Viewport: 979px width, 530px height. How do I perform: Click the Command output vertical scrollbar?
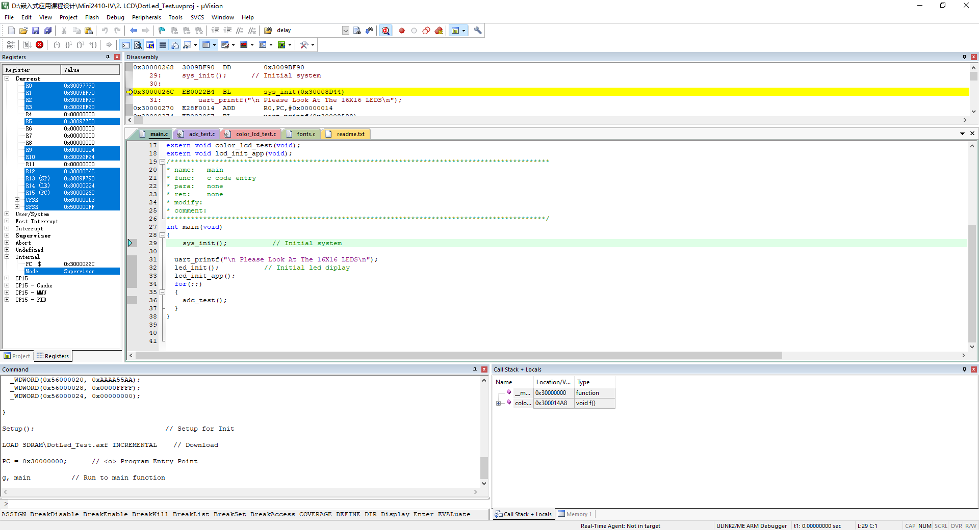(x=484, y=431)
